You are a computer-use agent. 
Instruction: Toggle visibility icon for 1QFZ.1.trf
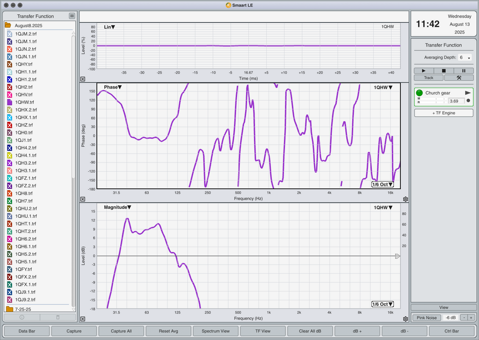point(9,178)
